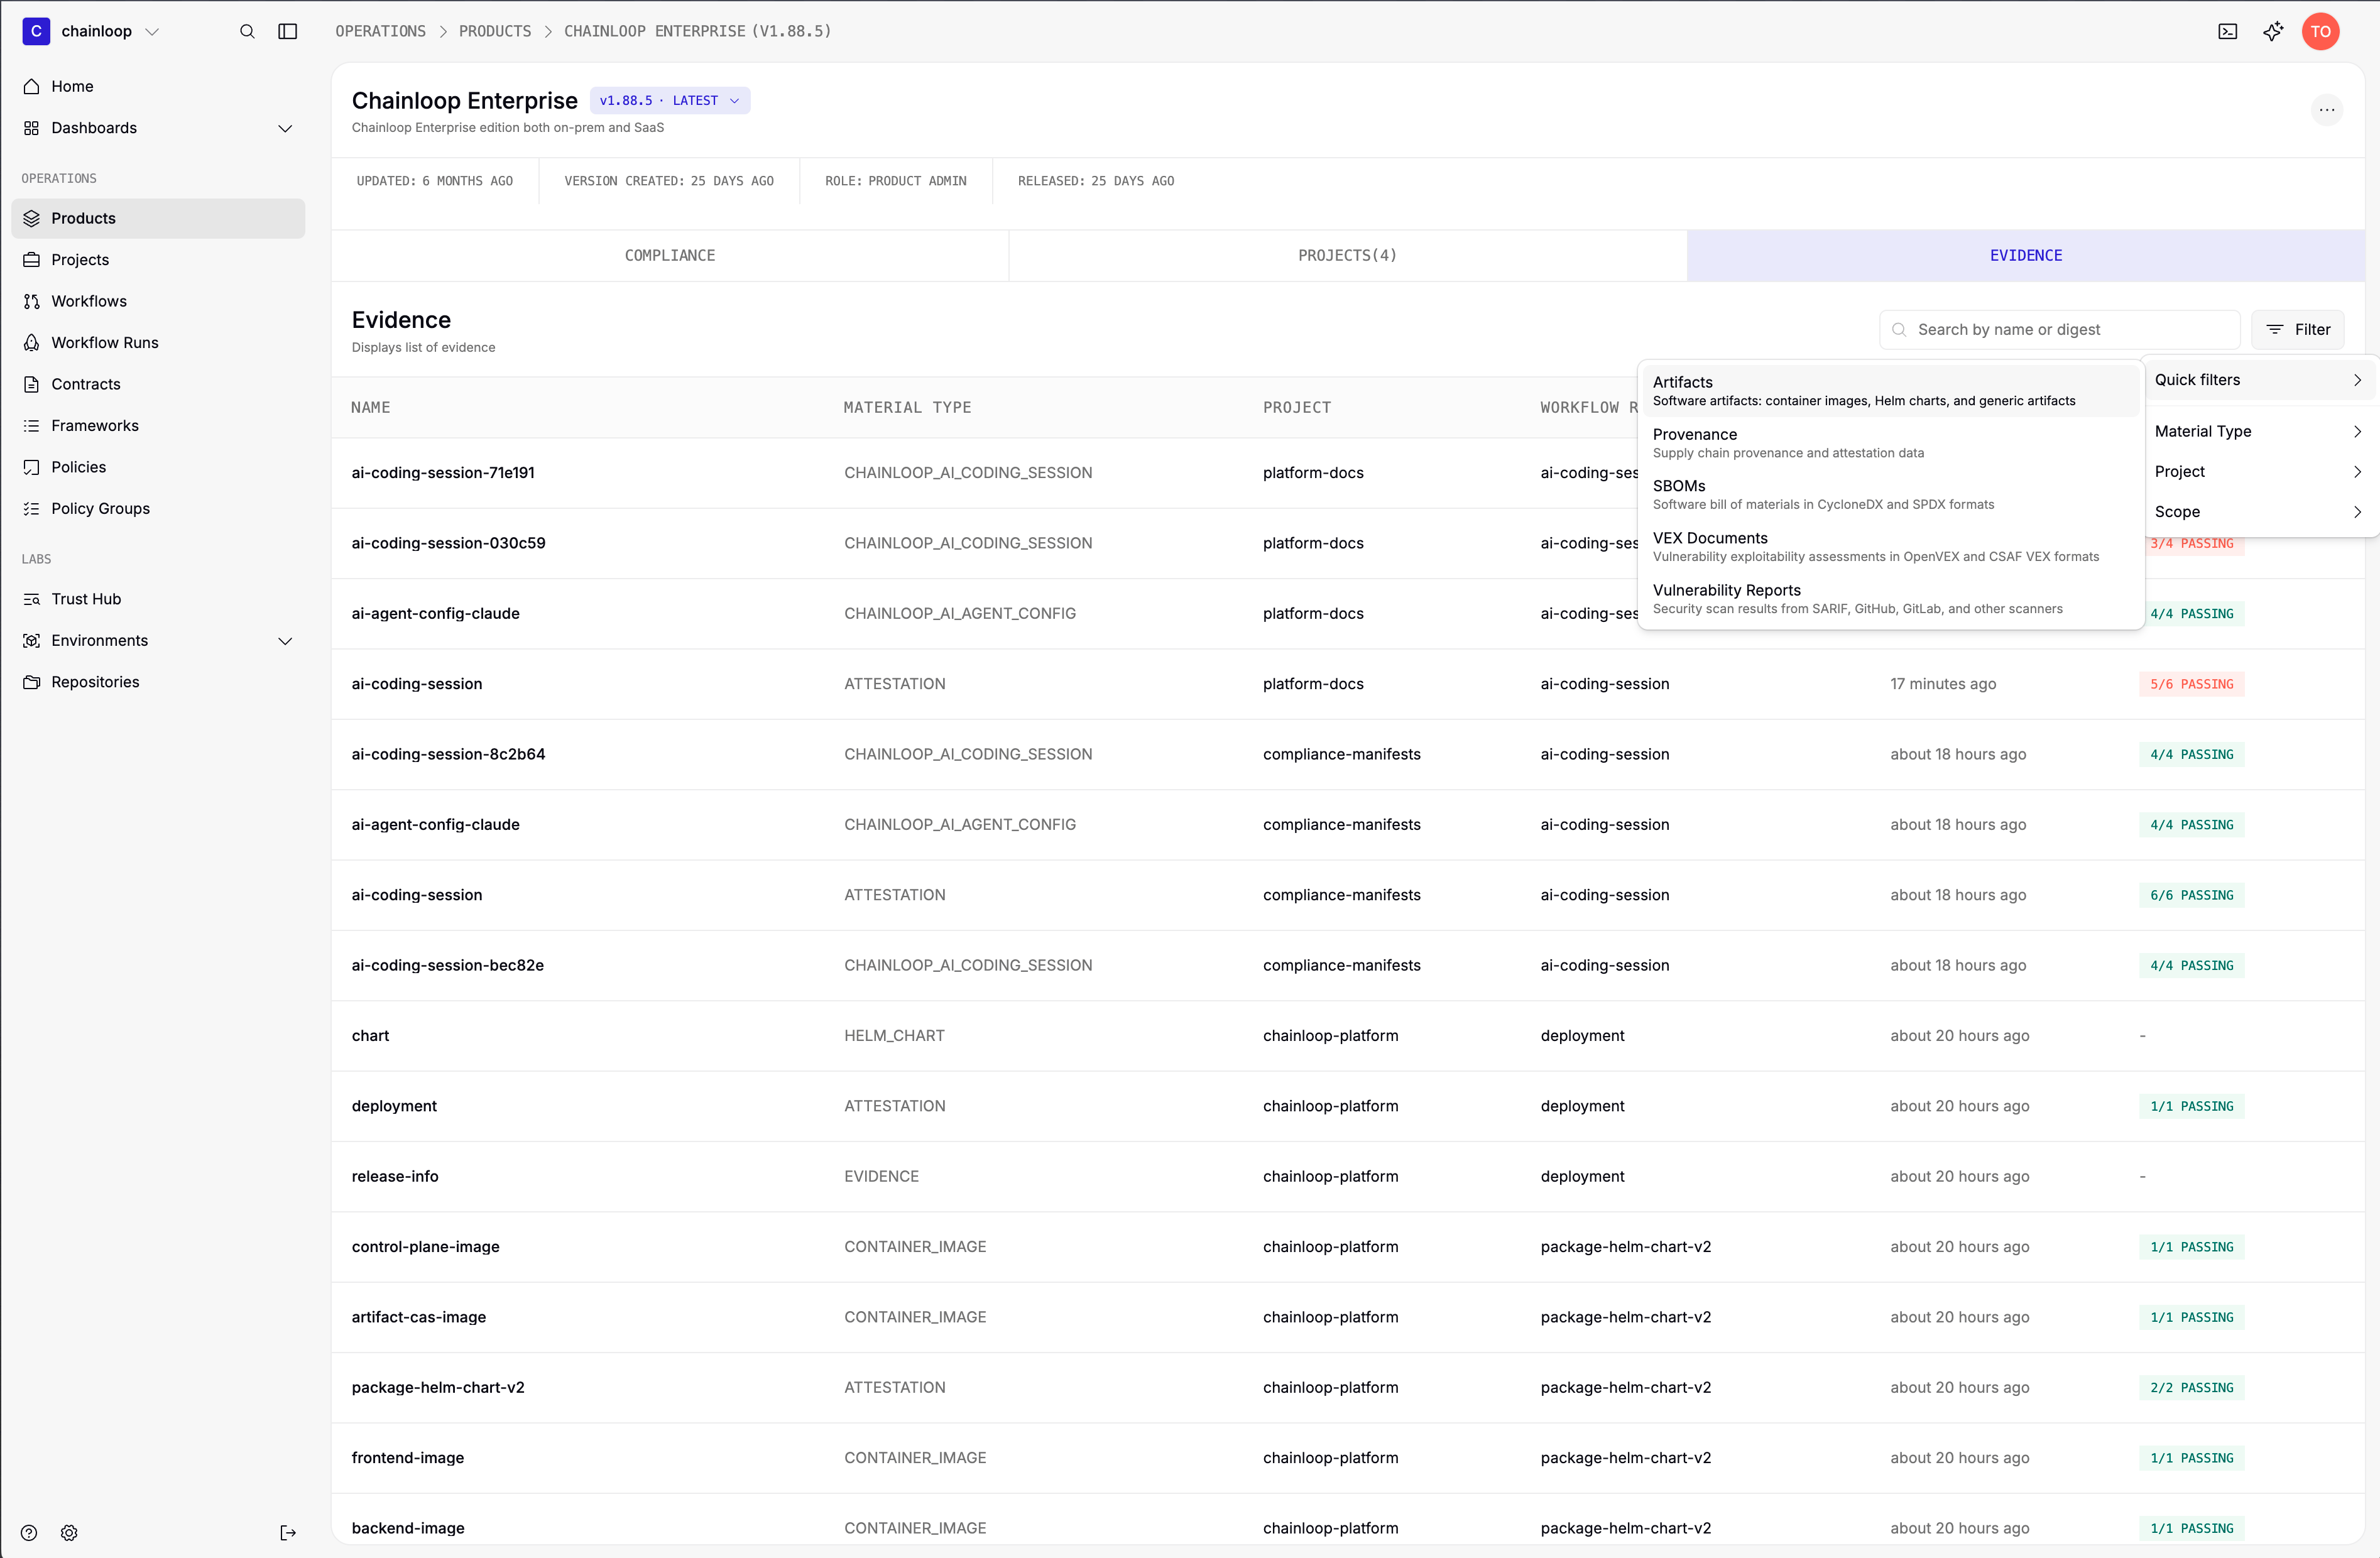Open the three-dots more options button
2380x1558 pixels.
coord(2327,110)
